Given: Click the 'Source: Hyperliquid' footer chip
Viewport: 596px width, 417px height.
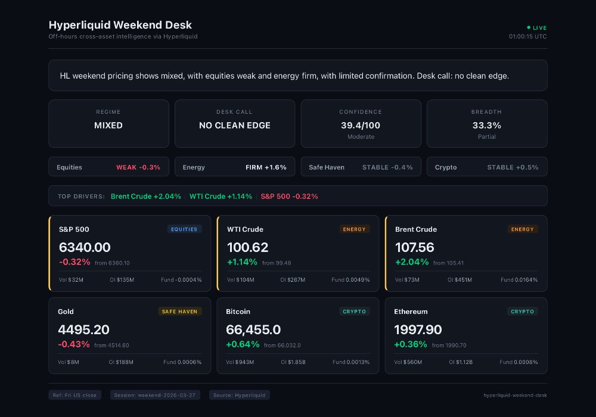Looking at the screenshot, I should click(x=240, y=395).
